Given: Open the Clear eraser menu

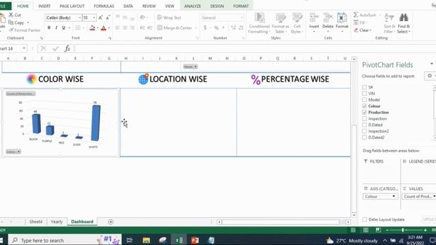Looking at the screenshot, I should 362,30.
